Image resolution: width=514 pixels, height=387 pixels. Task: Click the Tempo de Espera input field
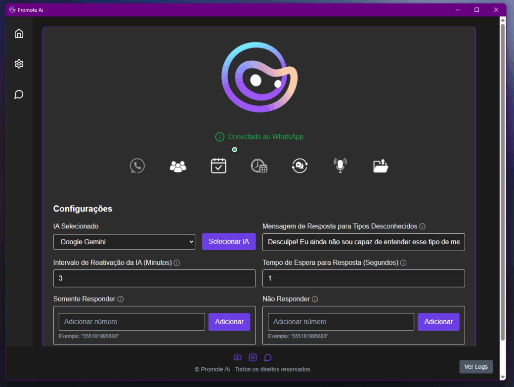pos(363,278)
